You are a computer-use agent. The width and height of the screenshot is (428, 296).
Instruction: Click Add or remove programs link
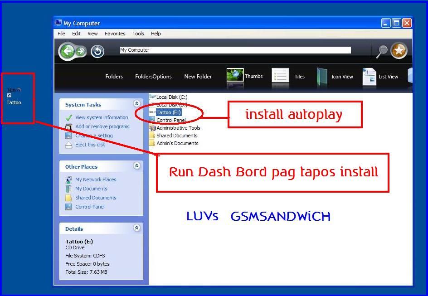102,126
